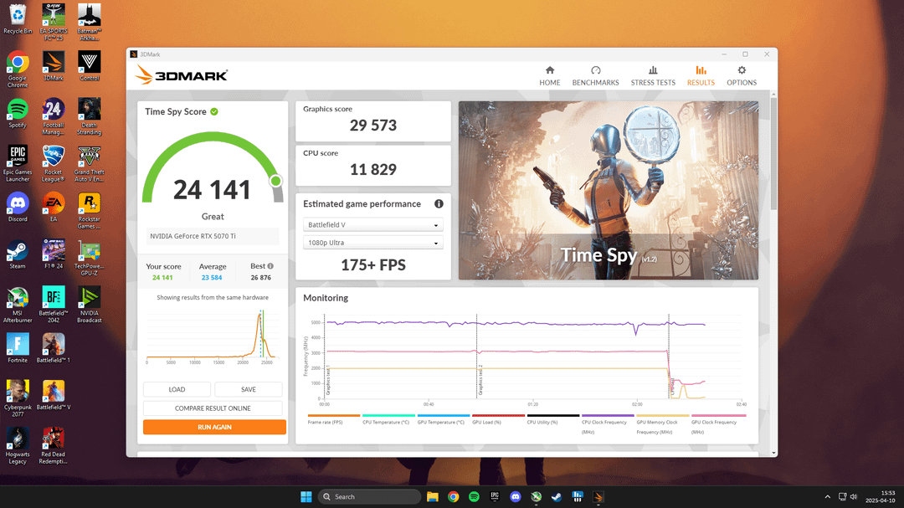Click the average score value 23 584
The width and height of the screenshot is (904, 508).
[212, 278]
